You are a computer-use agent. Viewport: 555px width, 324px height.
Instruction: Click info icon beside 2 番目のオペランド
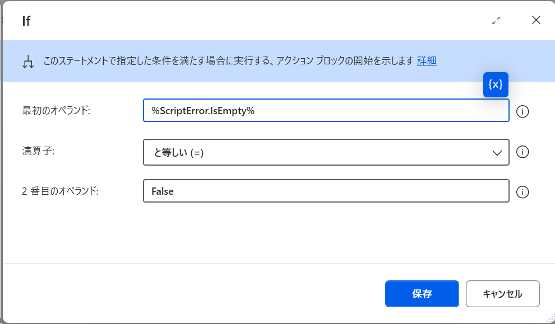[522, 192]
